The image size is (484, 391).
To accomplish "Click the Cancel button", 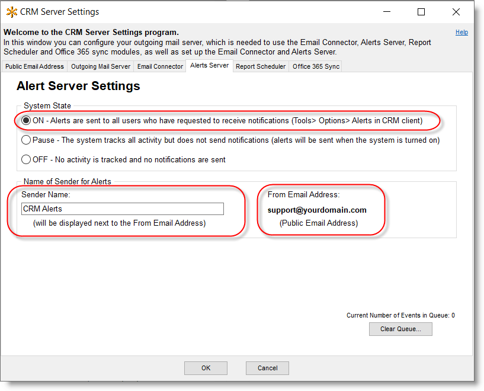I will point(267,368).
